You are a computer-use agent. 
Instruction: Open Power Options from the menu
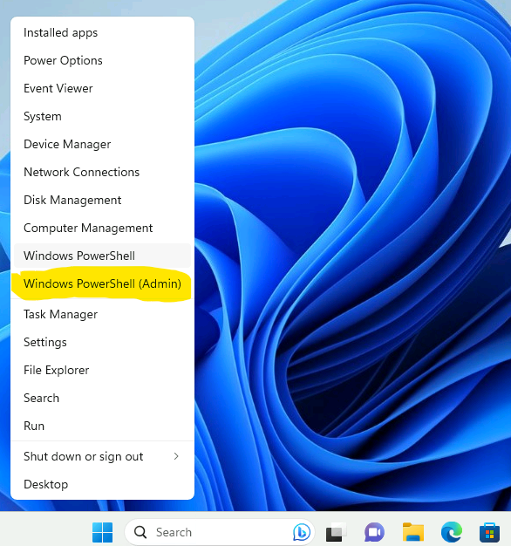pyautogui.click(x=102, y=60)
